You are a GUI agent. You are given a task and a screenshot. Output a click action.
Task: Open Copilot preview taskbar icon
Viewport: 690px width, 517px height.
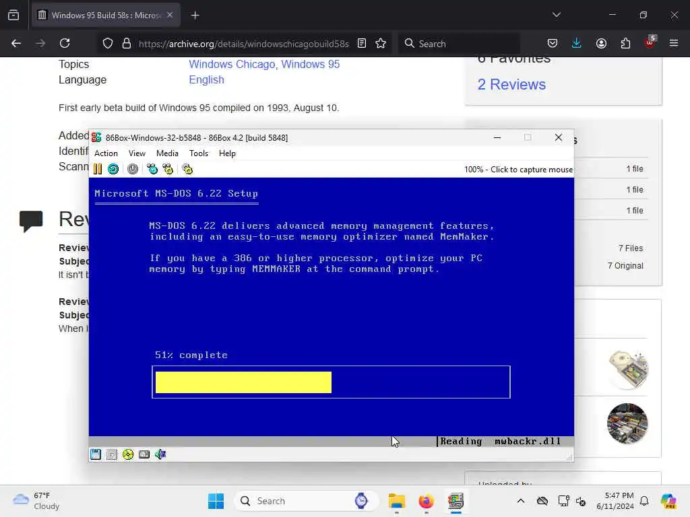click(x=668, y=501)
